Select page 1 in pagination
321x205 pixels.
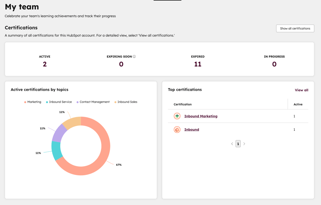[x=238, y=144]
